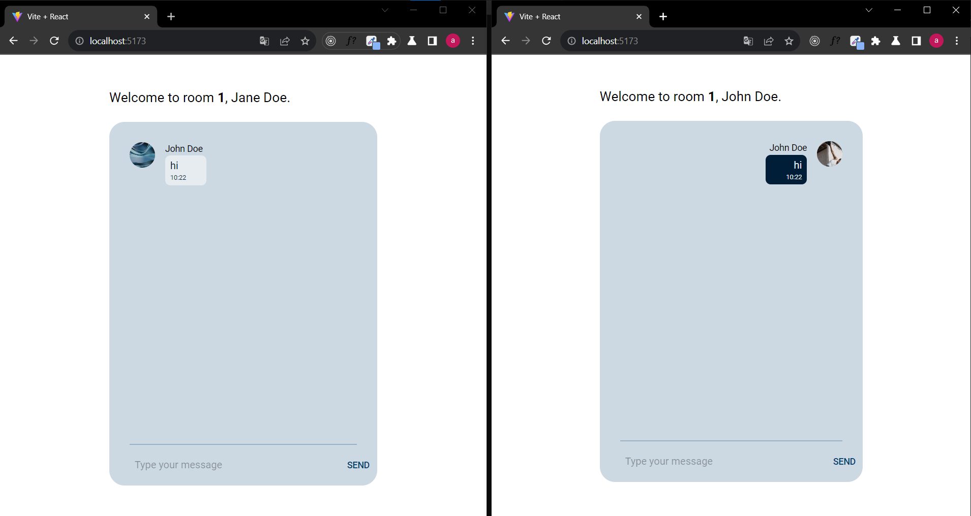Reload the page in the right browser window
This screenshot has height=516, width=971.
coord(547,41)
